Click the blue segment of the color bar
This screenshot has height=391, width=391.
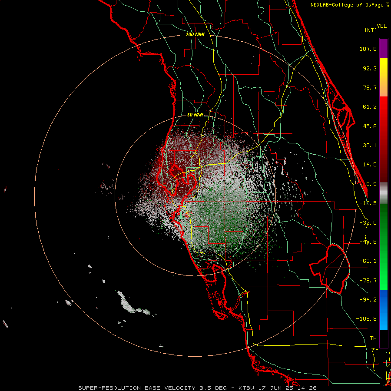[384, 310]
